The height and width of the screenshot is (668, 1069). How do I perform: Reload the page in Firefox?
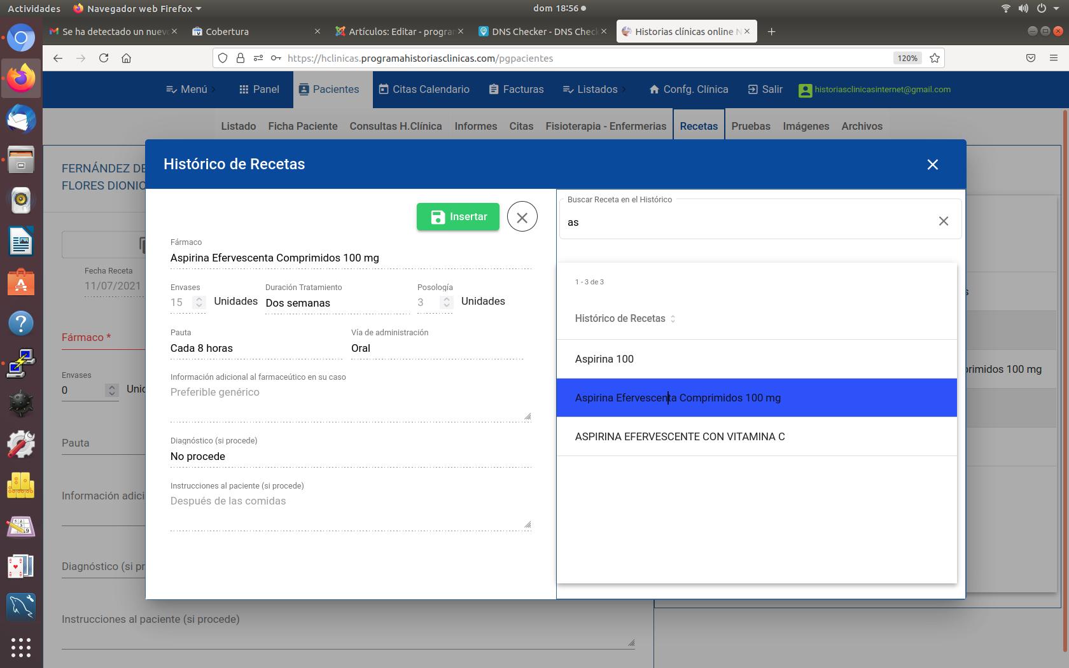point(104,58)
